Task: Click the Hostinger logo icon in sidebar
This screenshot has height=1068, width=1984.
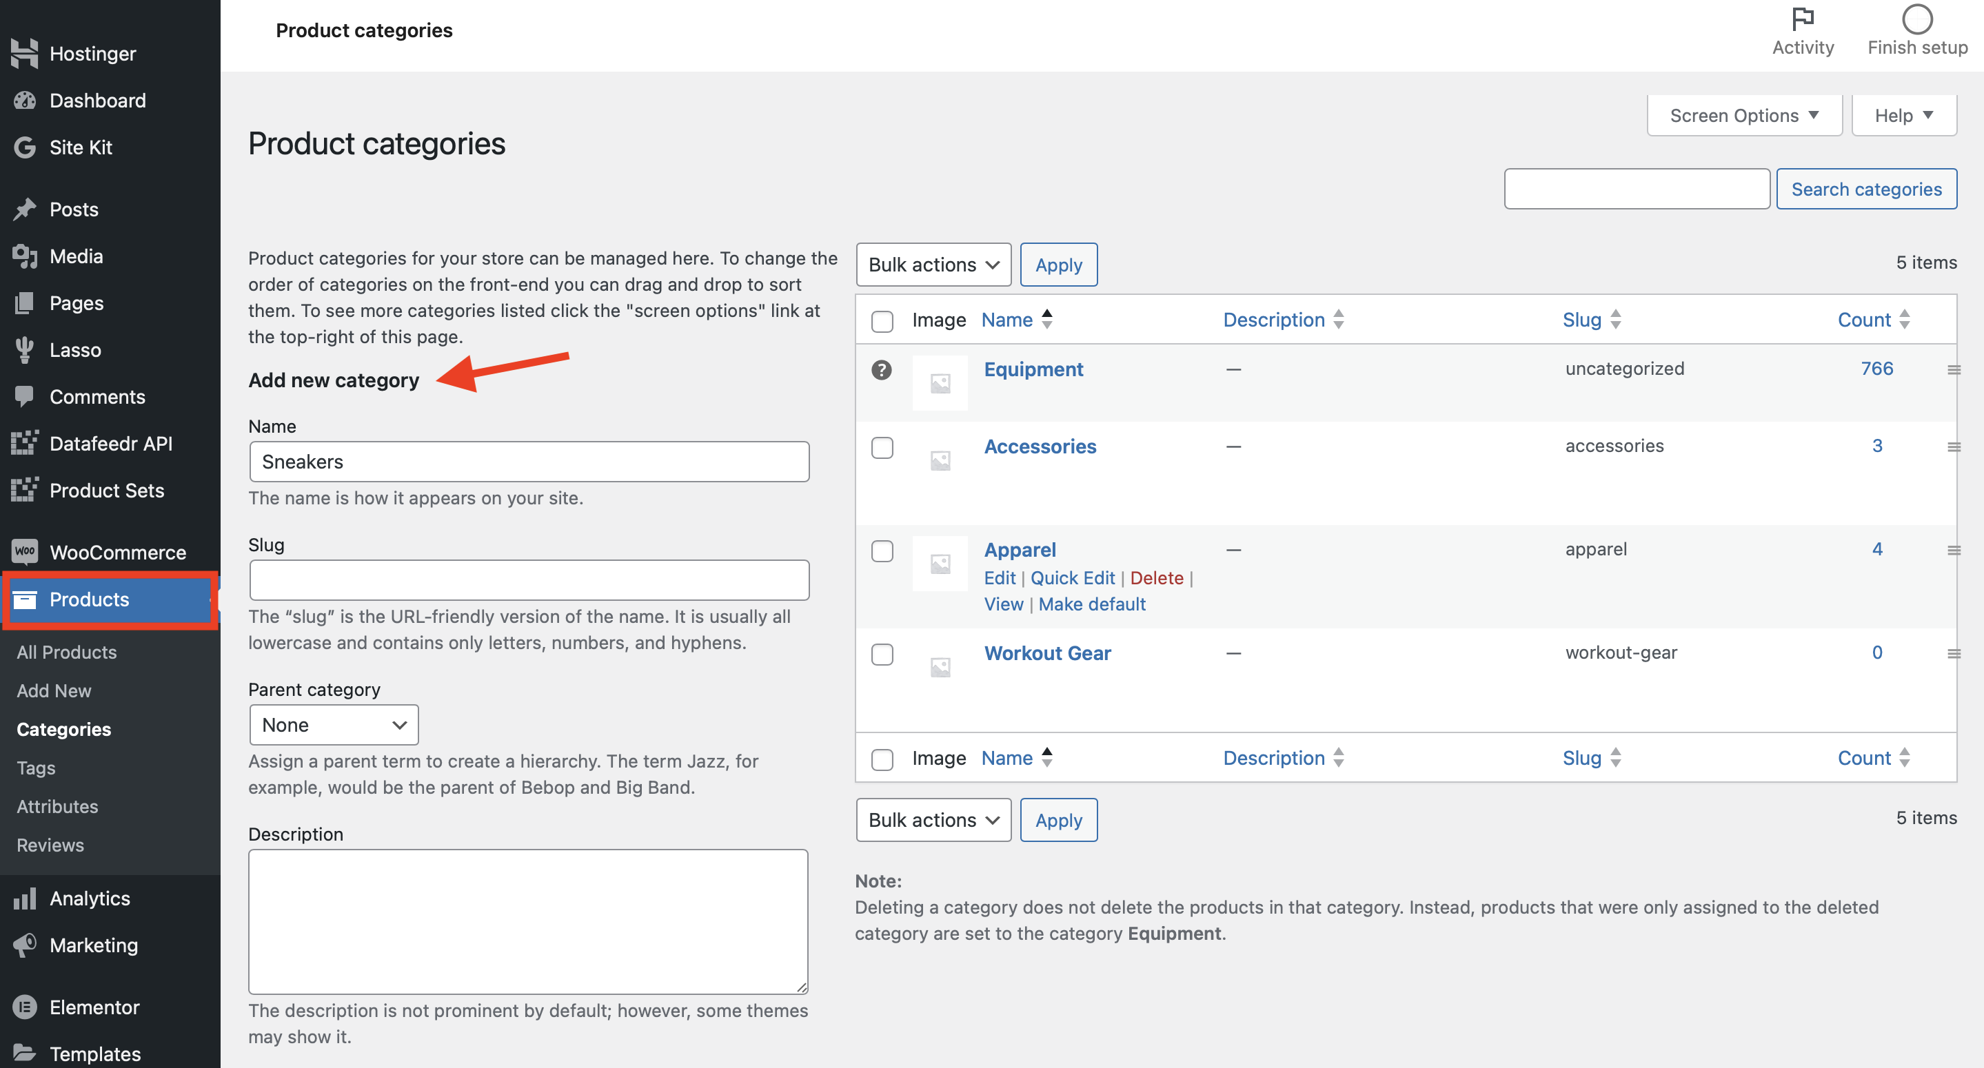Action: (25, 54)
